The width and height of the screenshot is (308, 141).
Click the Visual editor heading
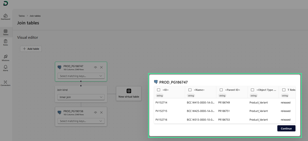27,37
